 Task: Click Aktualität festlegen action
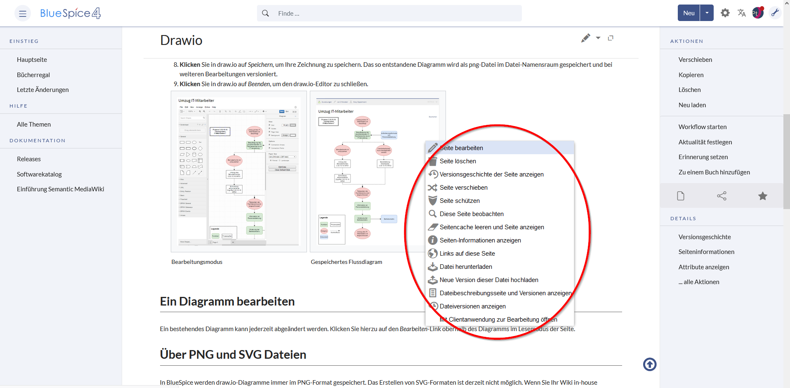(x=705, y=142)
